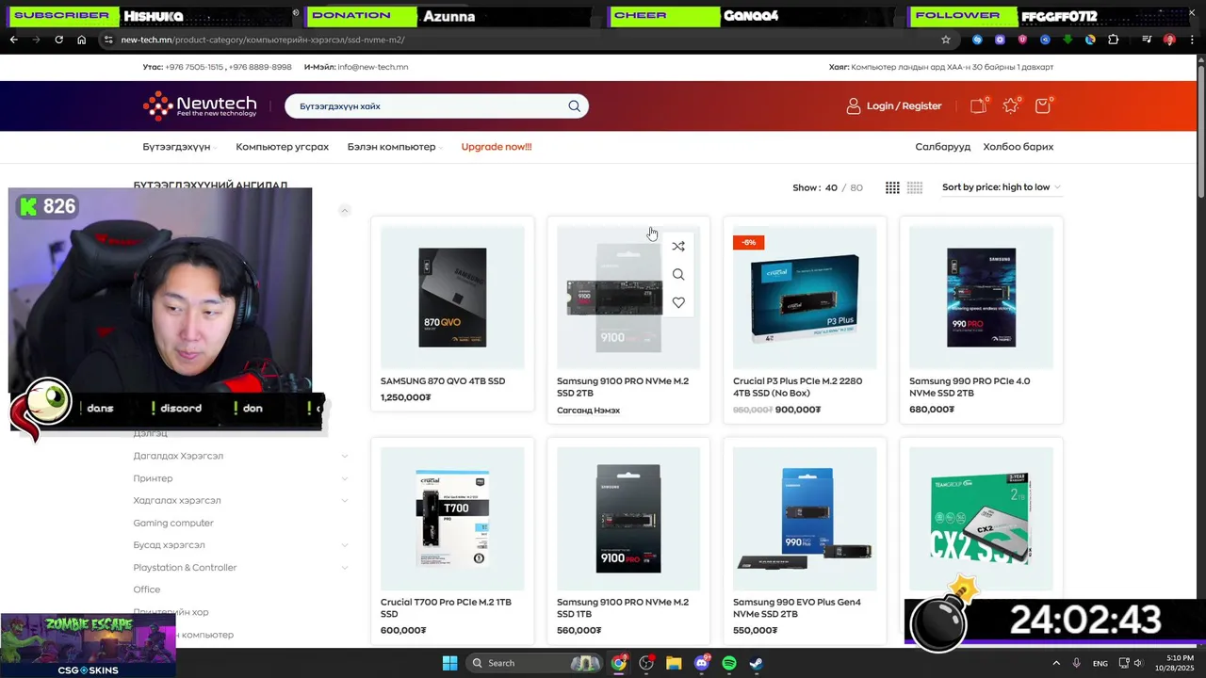The width and height of the screenshot is (1206, 678).
Task: Click the Newtech logo
Action: coord(200,105)
